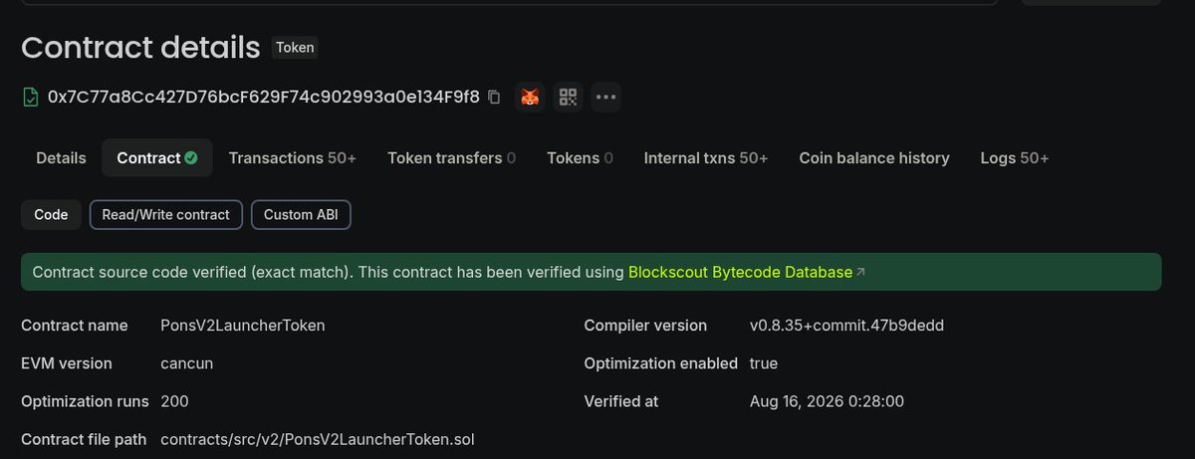Switch to the Logs 50+ tab

tap(1014, 157)
